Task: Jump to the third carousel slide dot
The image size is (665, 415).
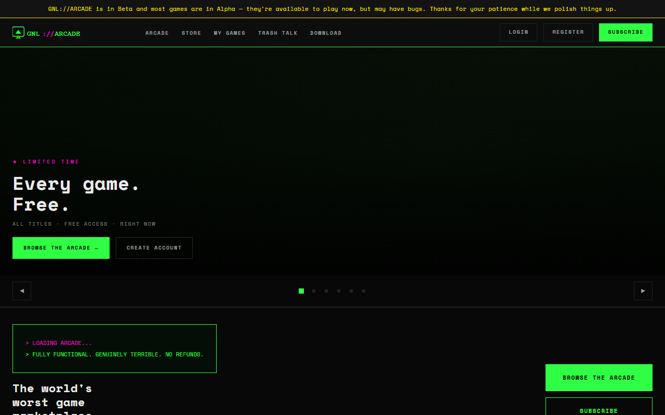Action: pyautogui.click(x=326, y=291)
